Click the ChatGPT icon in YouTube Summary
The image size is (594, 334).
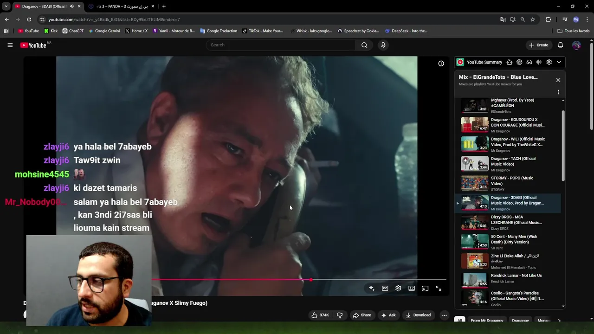(519, 62)
